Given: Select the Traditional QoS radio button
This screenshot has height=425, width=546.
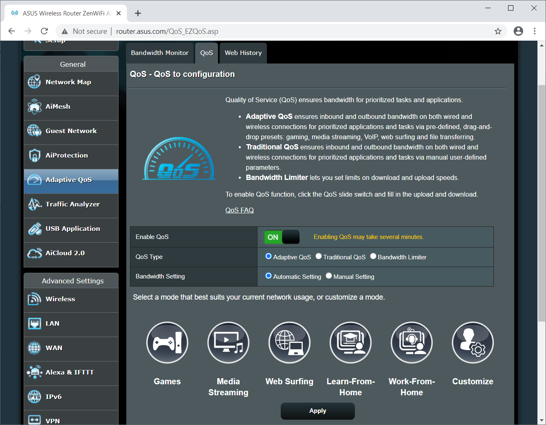Looking at the screenshot, I should point(319,256).
